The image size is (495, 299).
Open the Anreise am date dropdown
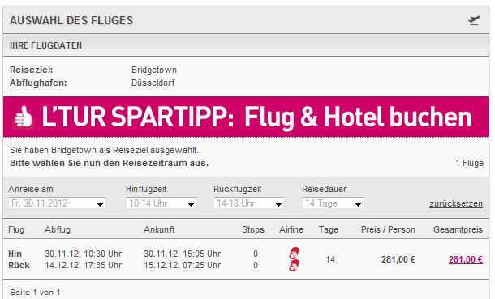(57, 203)
